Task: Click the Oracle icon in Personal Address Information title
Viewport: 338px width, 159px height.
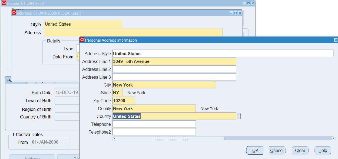Action: coord(82,40)
